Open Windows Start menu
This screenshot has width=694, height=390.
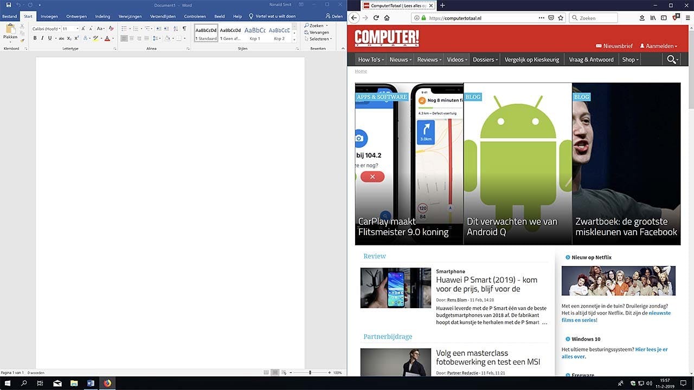(8, 383)
